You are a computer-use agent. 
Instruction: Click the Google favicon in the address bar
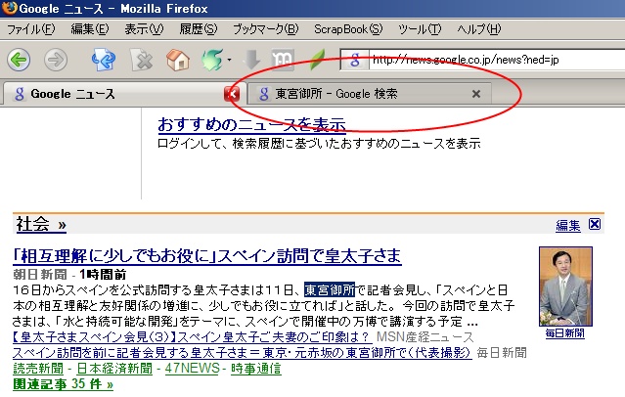coord(355,61)
